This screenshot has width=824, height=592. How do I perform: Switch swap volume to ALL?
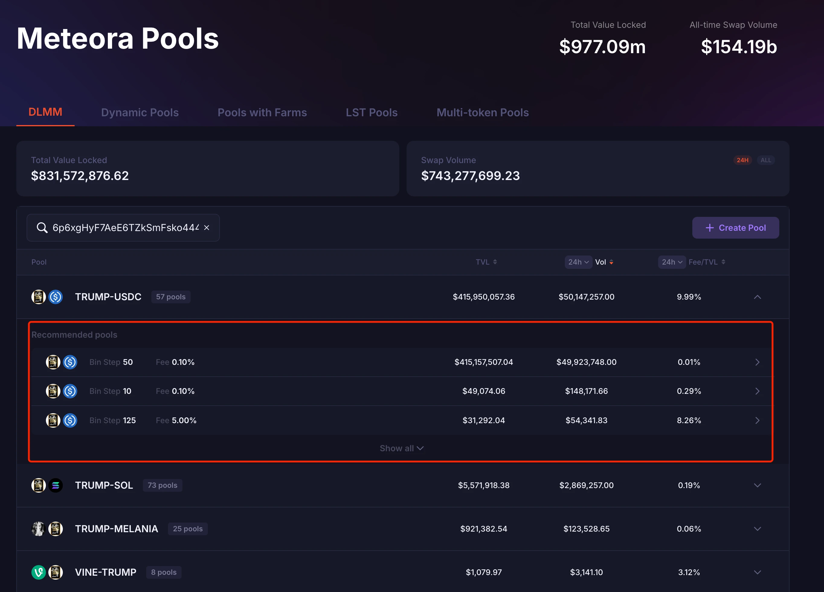pyautogui.click(x=766, y=160)
